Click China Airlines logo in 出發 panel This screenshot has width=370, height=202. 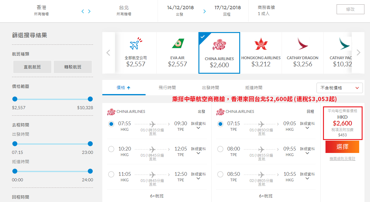click(x=111, y=112)
